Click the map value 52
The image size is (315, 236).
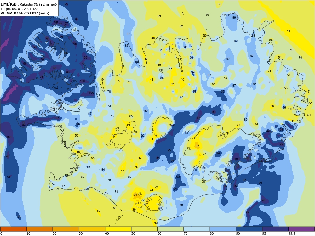click(x=181, y=26)
